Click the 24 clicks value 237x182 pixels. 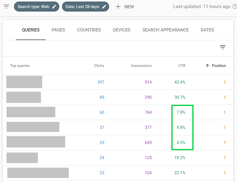point(102,158)
